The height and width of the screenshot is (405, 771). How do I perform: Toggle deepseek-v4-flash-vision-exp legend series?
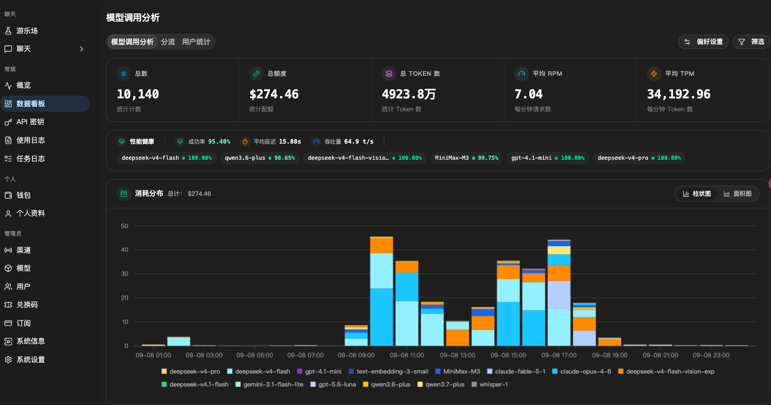[x=666, y=372]
